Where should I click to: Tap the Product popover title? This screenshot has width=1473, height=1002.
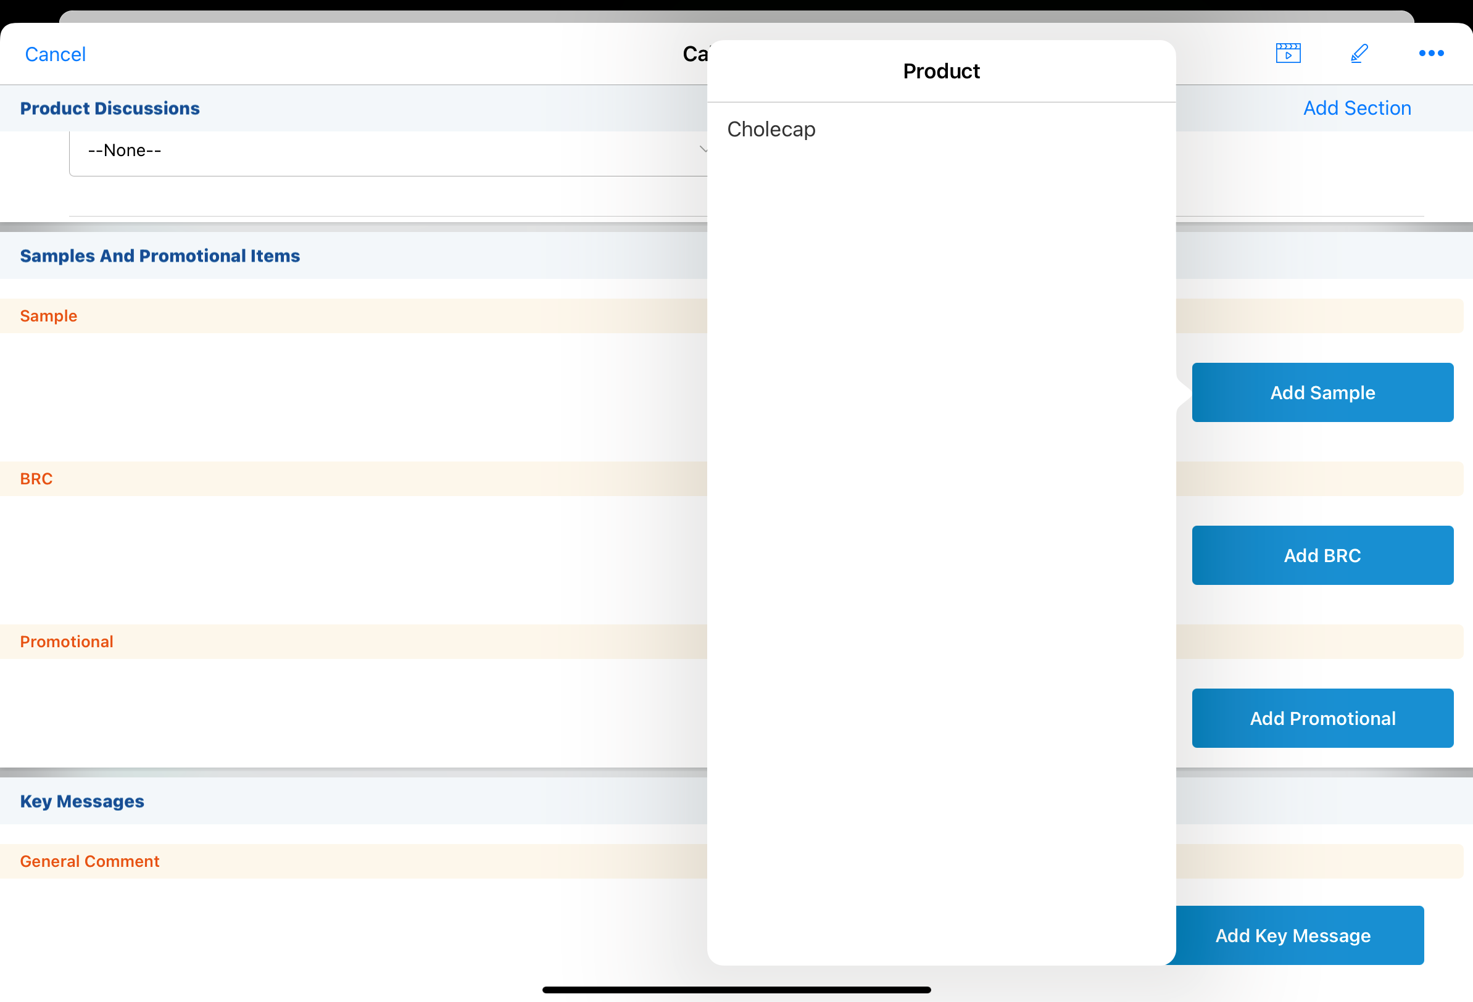pos(940,71)
